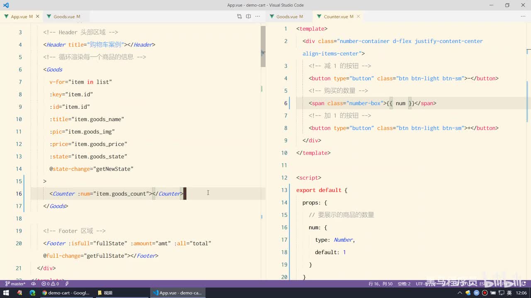Open the errors and warnings problems indicator

point(50,284)
